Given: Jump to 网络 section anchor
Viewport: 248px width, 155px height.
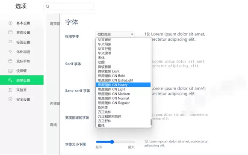Looking at the screenshot, I should pos(53,125).
